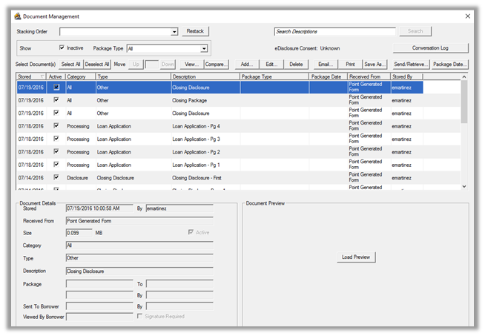Open the Package Type dropdown

pos(204,48)
